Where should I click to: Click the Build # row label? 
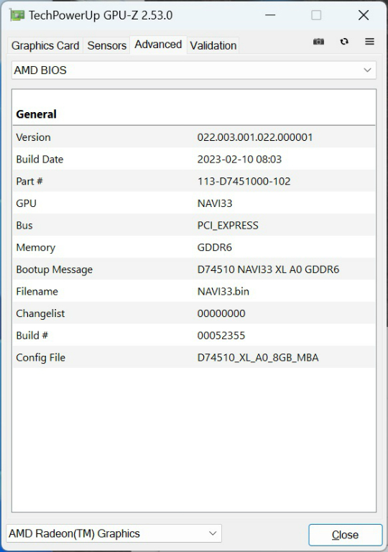tap(32, 336)
